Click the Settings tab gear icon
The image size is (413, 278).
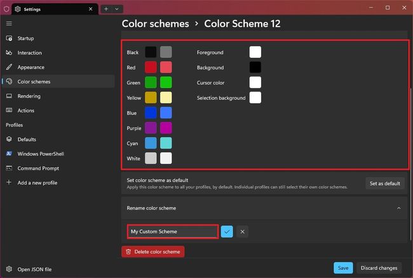coord(18,9)
